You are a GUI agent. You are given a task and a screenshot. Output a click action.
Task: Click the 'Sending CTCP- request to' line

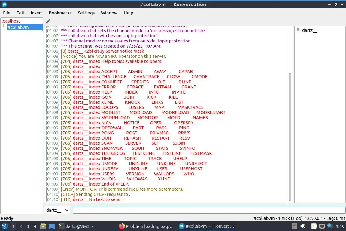tap(88, 194)
